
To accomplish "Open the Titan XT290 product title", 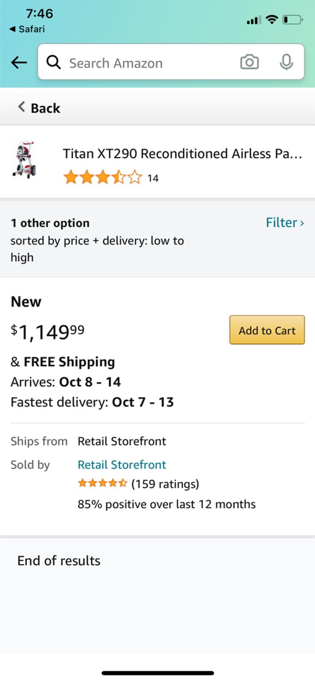I will pos(182,154).
